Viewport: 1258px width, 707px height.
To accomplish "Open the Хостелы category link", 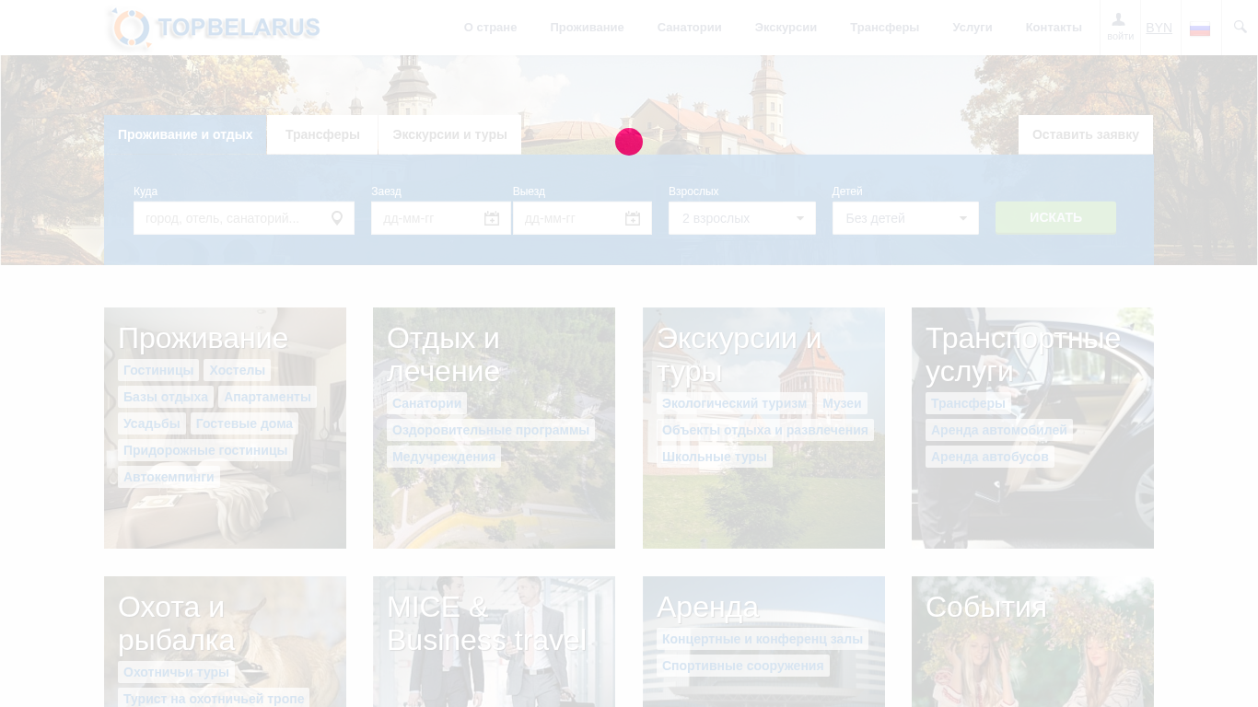I will tap(237, 370).
